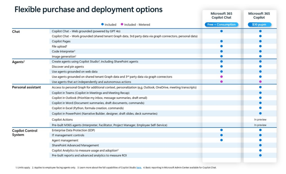286x174 pixels.
Task: Click "Enterprise Data Protection (EDP)" row text
Action: [73, 130]
